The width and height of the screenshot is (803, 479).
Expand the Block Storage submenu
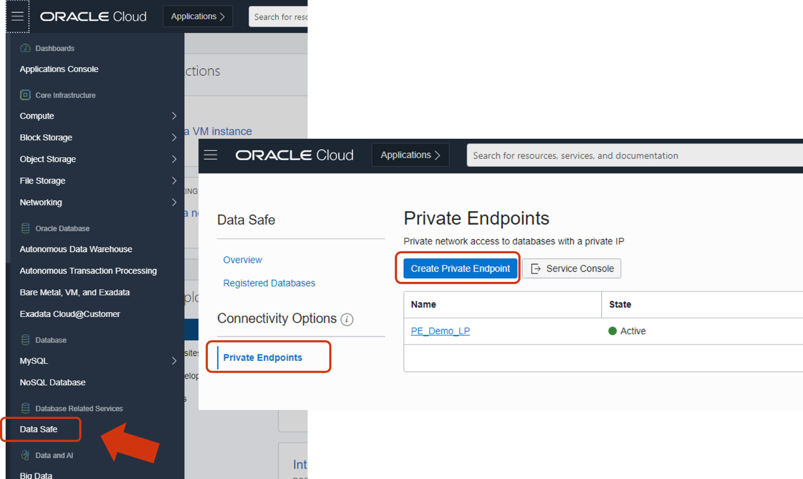click(x=174, y=138)
